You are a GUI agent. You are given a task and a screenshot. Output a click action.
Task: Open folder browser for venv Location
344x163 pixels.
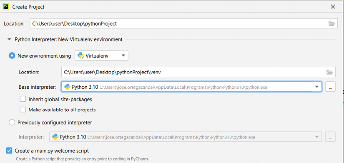(x=329, y=72)
